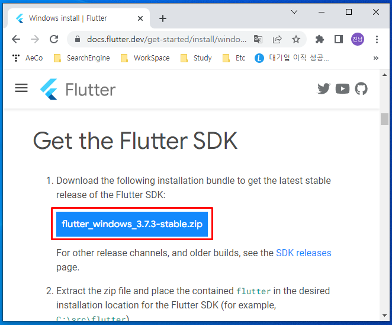
Task: Show the hidden bookmarks overflow chevron
Action: pos(376,58)
